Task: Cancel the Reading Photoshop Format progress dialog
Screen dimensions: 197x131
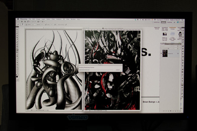Action: point(118,70)
